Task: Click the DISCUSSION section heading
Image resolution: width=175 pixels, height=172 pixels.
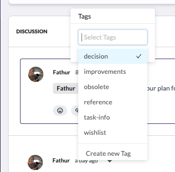Action: (x=32, y=31)
